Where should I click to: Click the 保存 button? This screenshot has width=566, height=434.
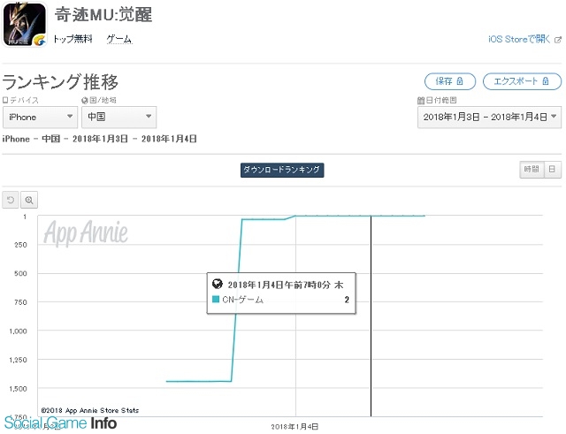[450, 81]
